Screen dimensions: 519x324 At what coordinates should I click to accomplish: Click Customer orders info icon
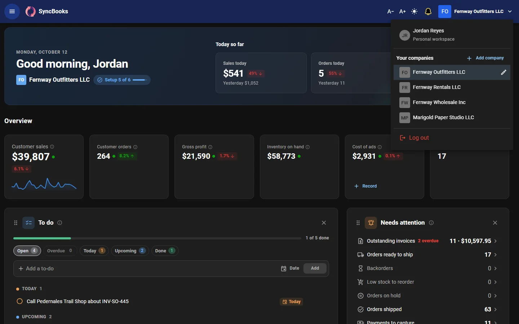[x=136, y=147]
